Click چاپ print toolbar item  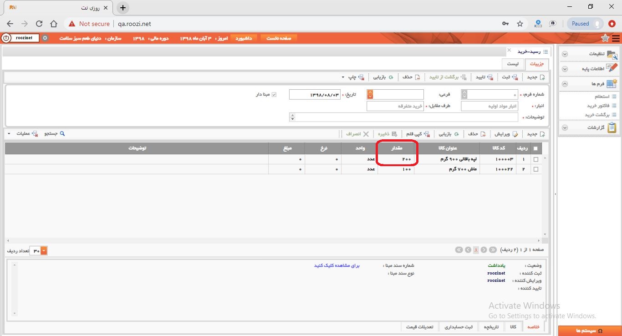tap(356, 77)
